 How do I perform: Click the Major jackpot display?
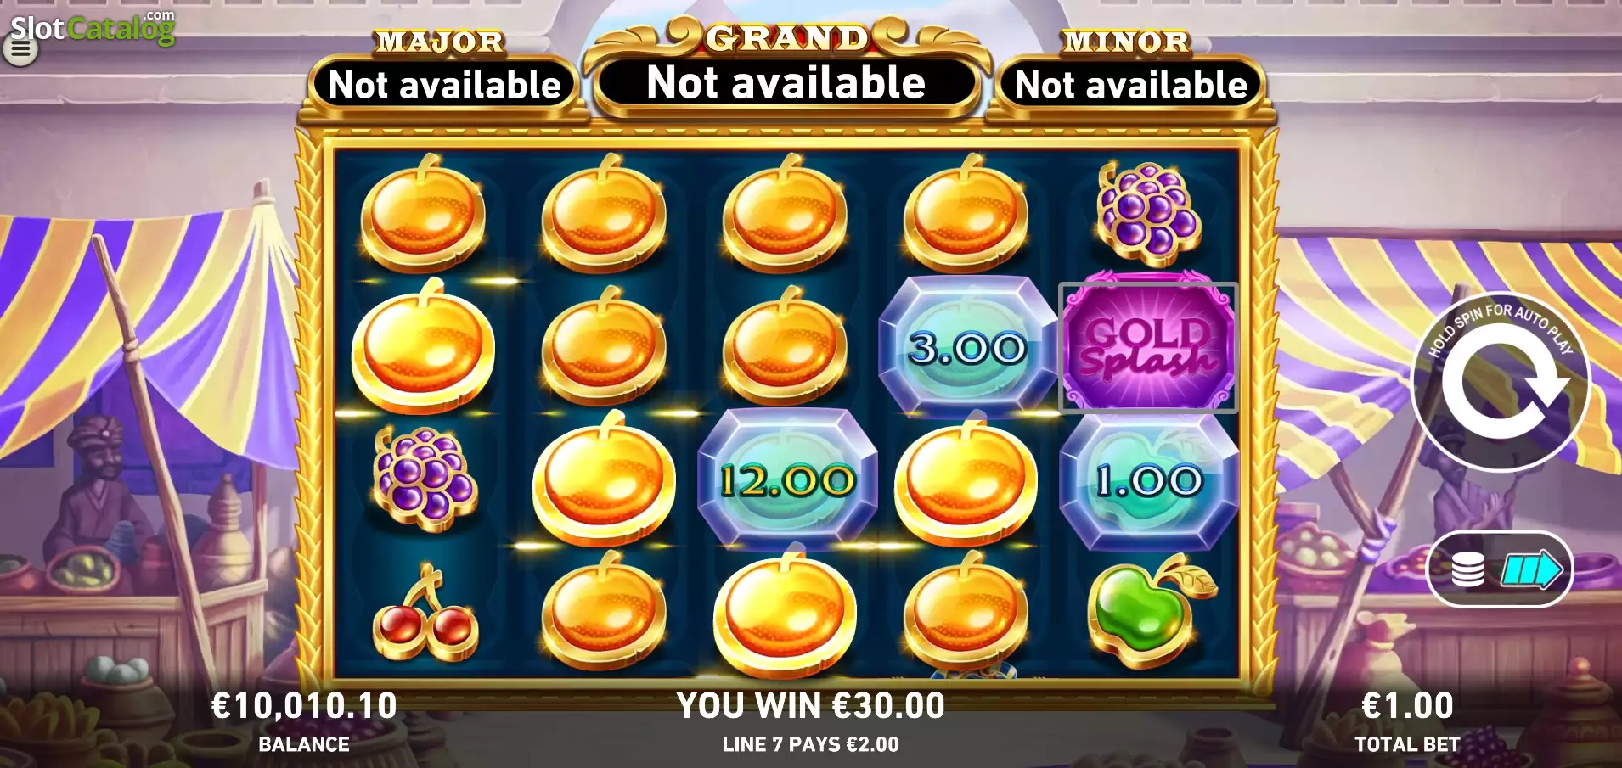tap(444, 85)
